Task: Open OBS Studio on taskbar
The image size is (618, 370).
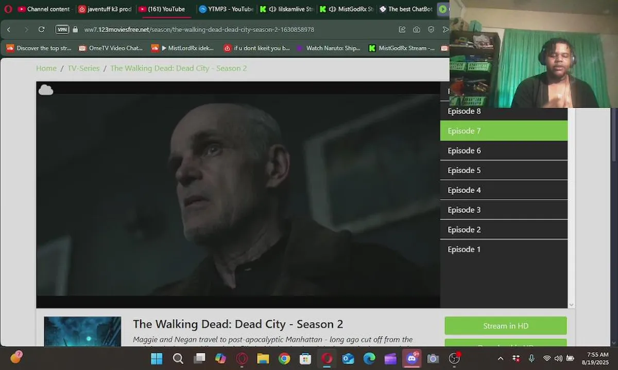Action: click(454, 358)
